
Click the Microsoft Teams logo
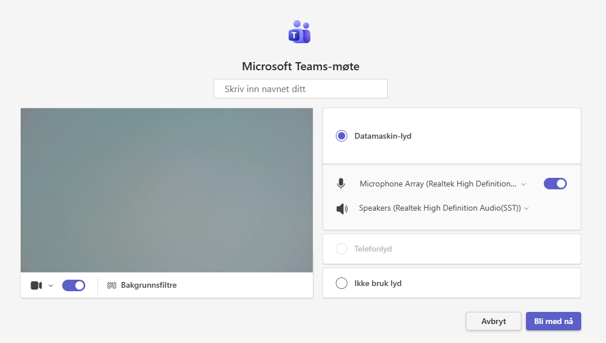click(300, 32)
